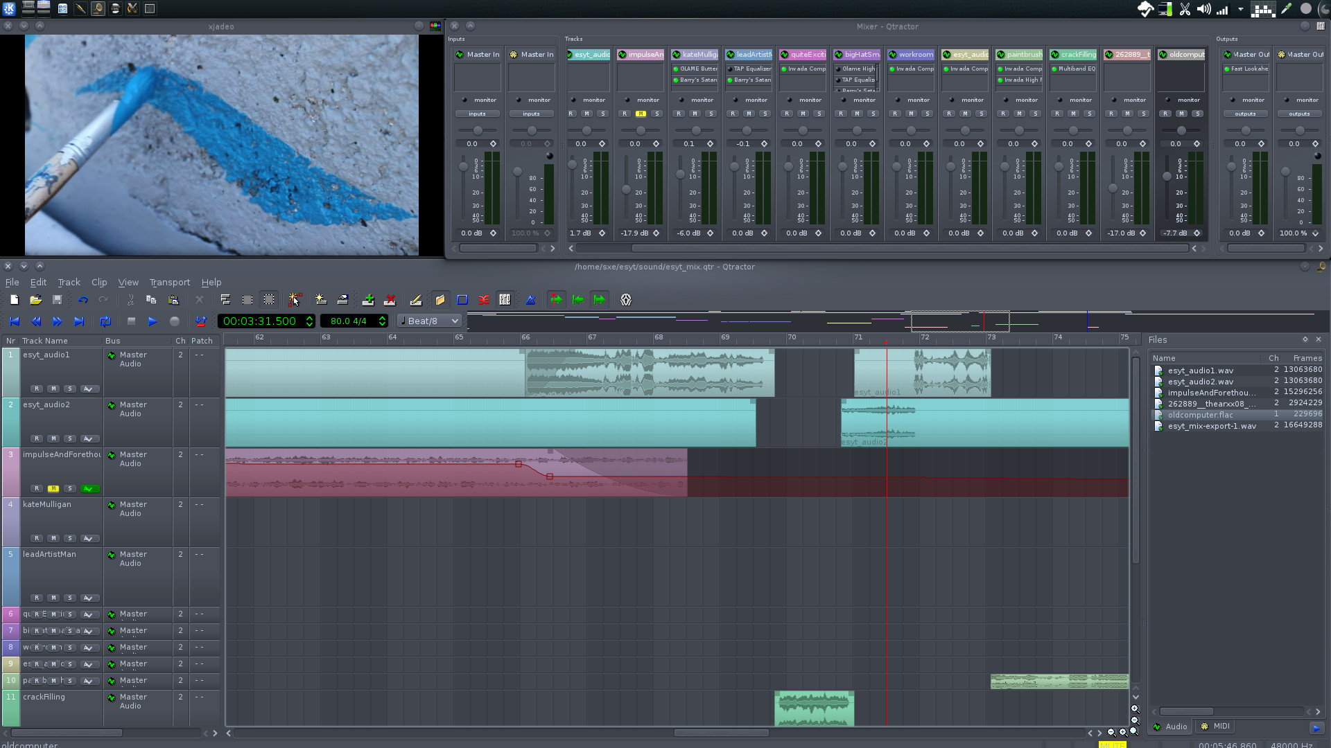Open a session file from the toolbar
This screenshot has width=1331, height=748.
[x=36, y=300]
